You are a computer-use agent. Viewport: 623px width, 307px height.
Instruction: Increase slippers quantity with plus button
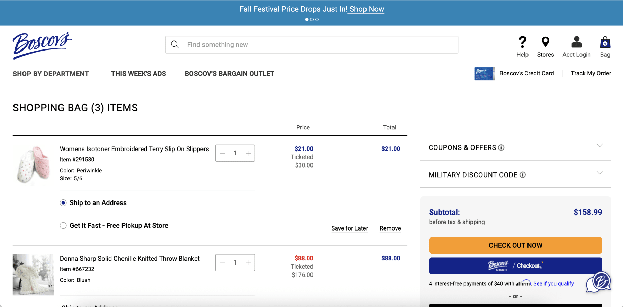click(x=249, y=153)
